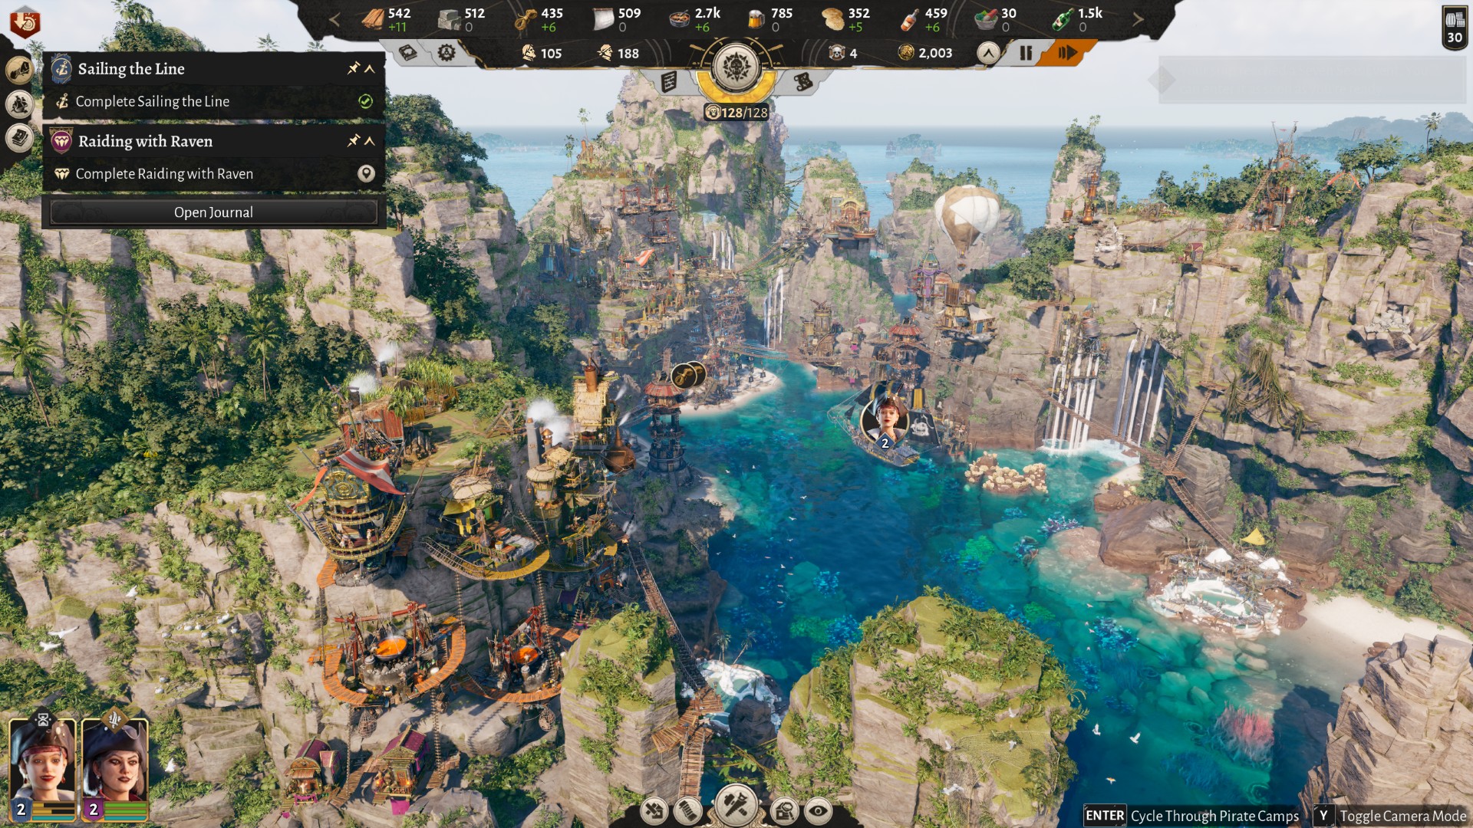Click the green bottle resource showing 1.5k
The height and width of the screenshot is (828, 1473).
click(1077, 19)
